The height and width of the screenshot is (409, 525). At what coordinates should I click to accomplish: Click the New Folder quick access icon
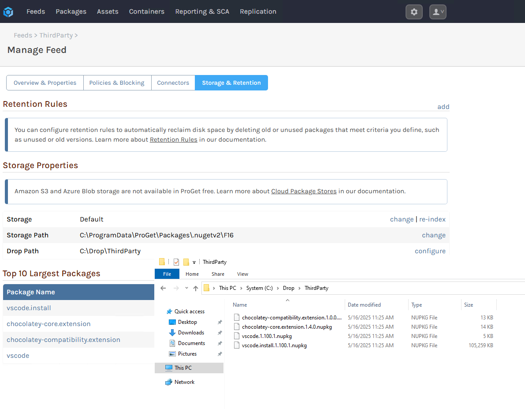click(186, 262)
